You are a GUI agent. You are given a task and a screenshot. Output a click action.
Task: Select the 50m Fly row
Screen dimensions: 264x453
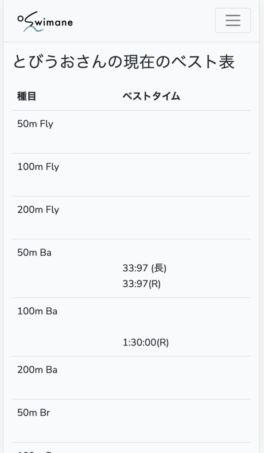pos(131,132)
